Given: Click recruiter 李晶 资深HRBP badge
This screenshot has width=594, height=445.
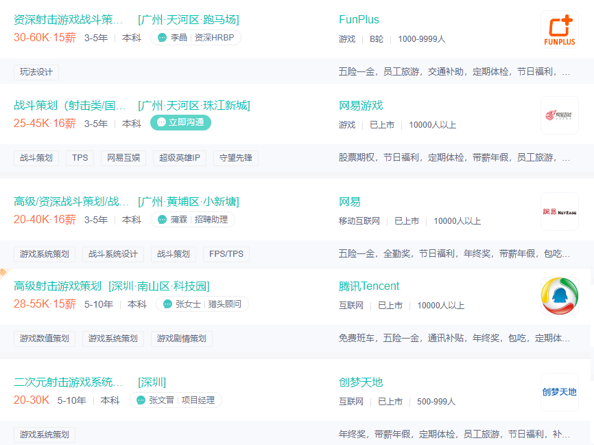Looking at the screenshot, I should [x=195, y=38].
